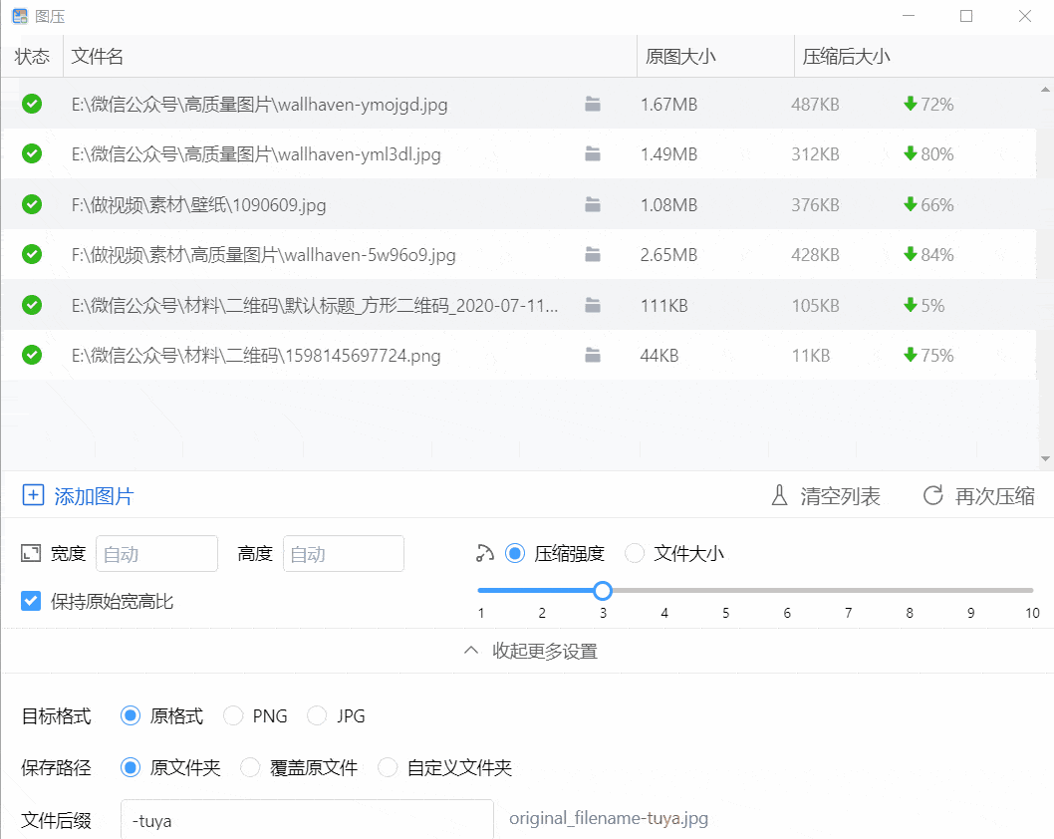Click the refresh icon beside 再次压缩
Image resolution: width=1054 pixels, height=839 pixels.
pos(934,495)
